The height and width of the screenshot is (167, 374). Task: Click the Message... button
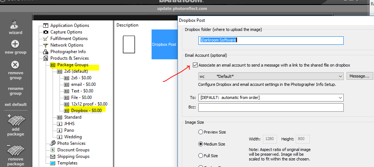pyautogui.click(x=359, y=76)
